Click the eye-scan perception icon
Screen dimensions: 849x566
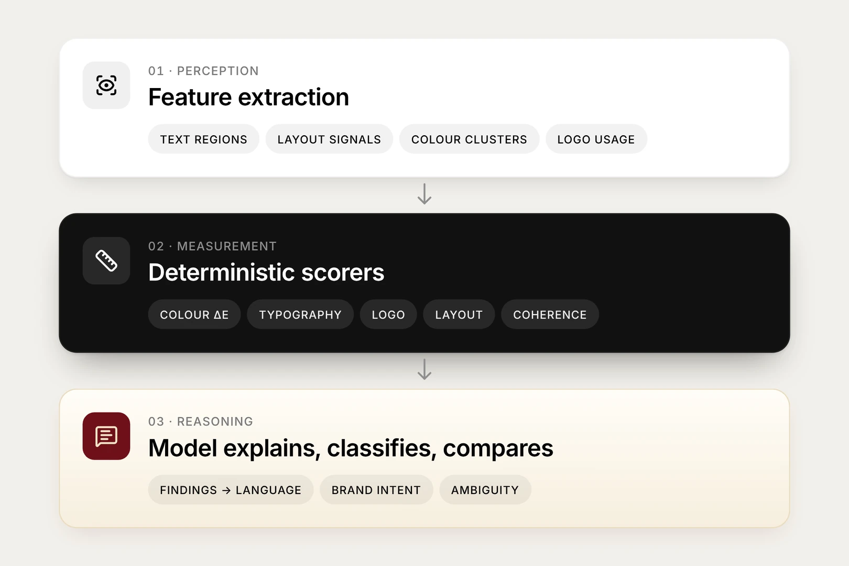tap(106, 85)
